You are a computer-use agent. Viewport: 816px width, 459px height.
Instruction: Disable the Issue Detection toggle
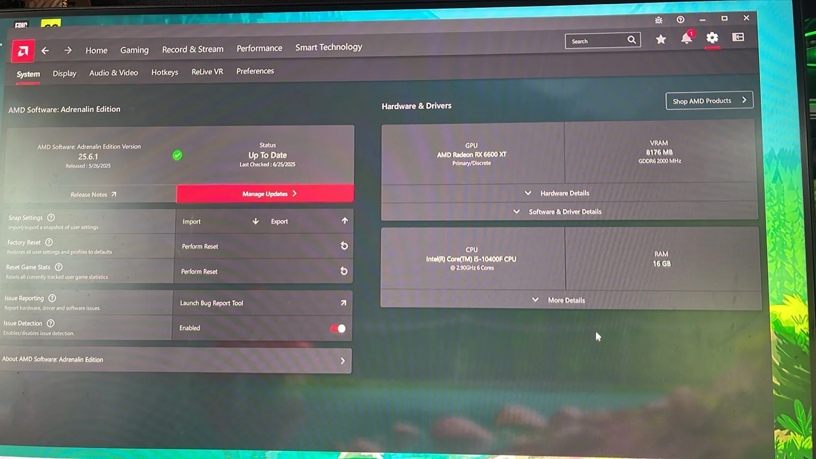pos(338,328)
